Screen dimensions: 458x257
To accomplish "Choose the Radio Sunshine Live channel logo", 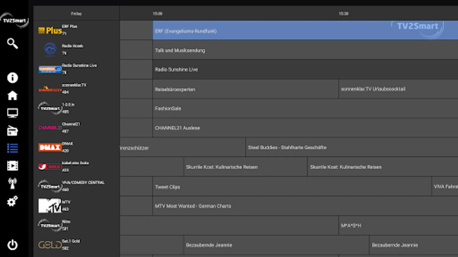I will click(x=50, y=69).
